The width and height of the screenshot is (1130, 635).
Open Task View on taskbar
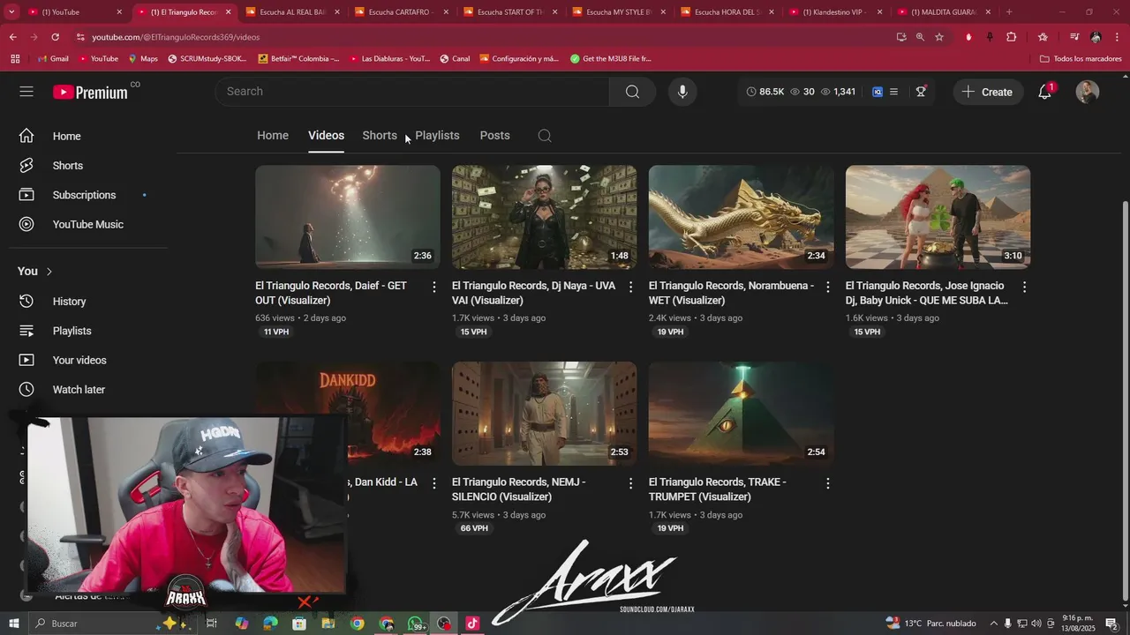click(212, 624)
